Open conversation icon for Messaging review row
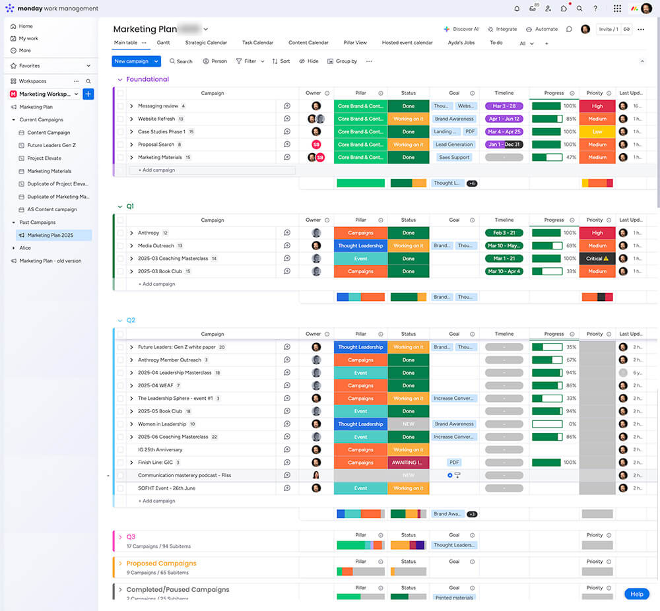660x611 pixels. coord(287,106)
